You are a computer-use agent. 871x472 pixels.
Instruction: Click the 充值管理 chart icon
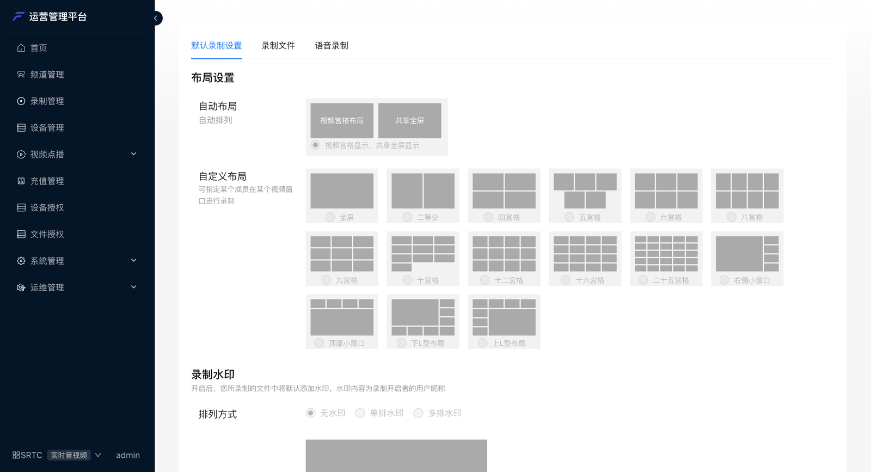click(x=21, y=181)
